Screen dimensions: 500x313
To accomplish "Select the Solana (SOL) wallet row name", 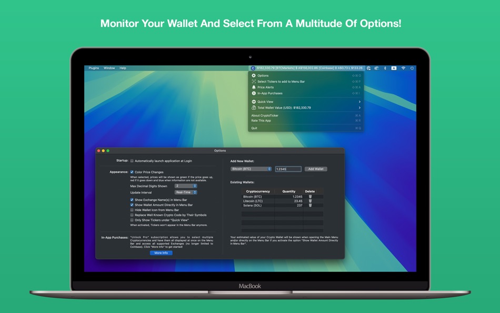I will click(252, 206).
